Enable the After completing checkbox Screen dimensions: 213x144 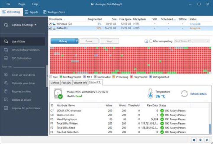tap(151, 41)
